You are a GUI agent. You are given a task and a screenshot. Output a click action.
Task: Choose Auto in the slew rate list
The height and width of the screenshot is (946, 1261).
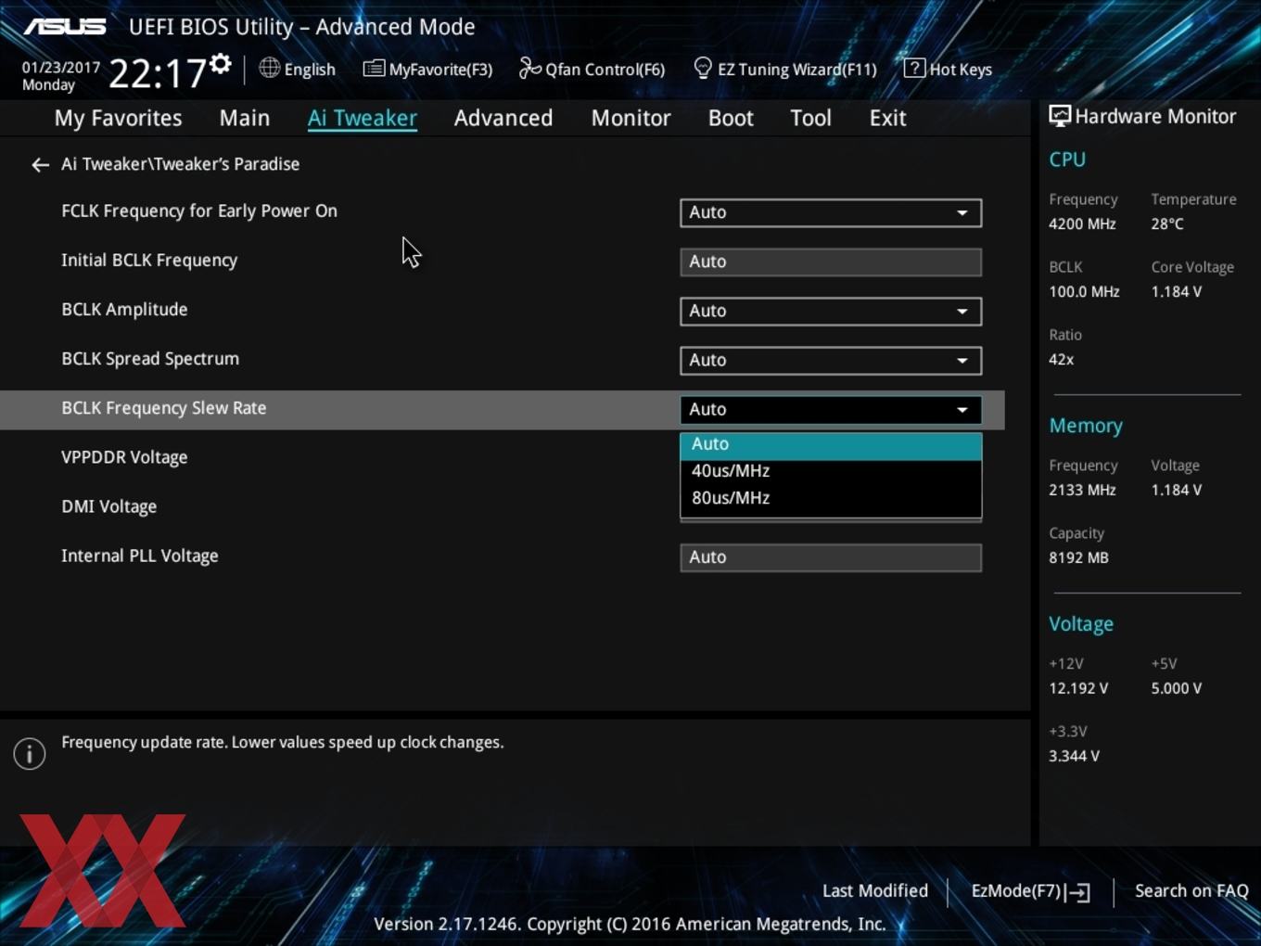[x=831, y=444]
